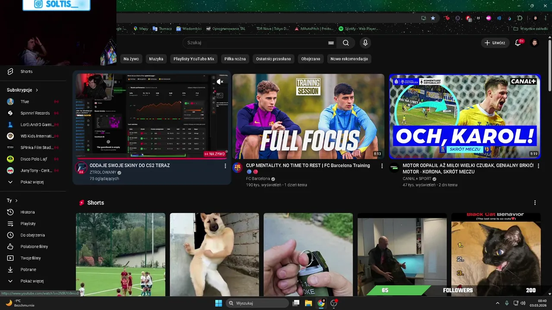Expand Pokaż więcej under Pobrane
Screen dimensions: 552x310
pyautogui.click(x=33, y=281)
